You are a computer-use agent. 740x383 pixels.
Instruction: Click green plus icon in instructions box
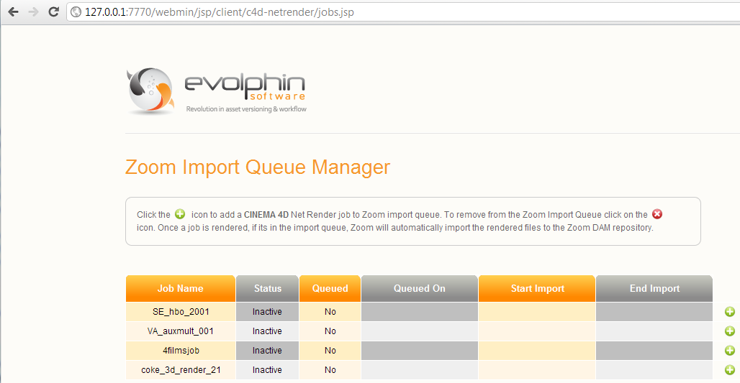tap(180, 214)
